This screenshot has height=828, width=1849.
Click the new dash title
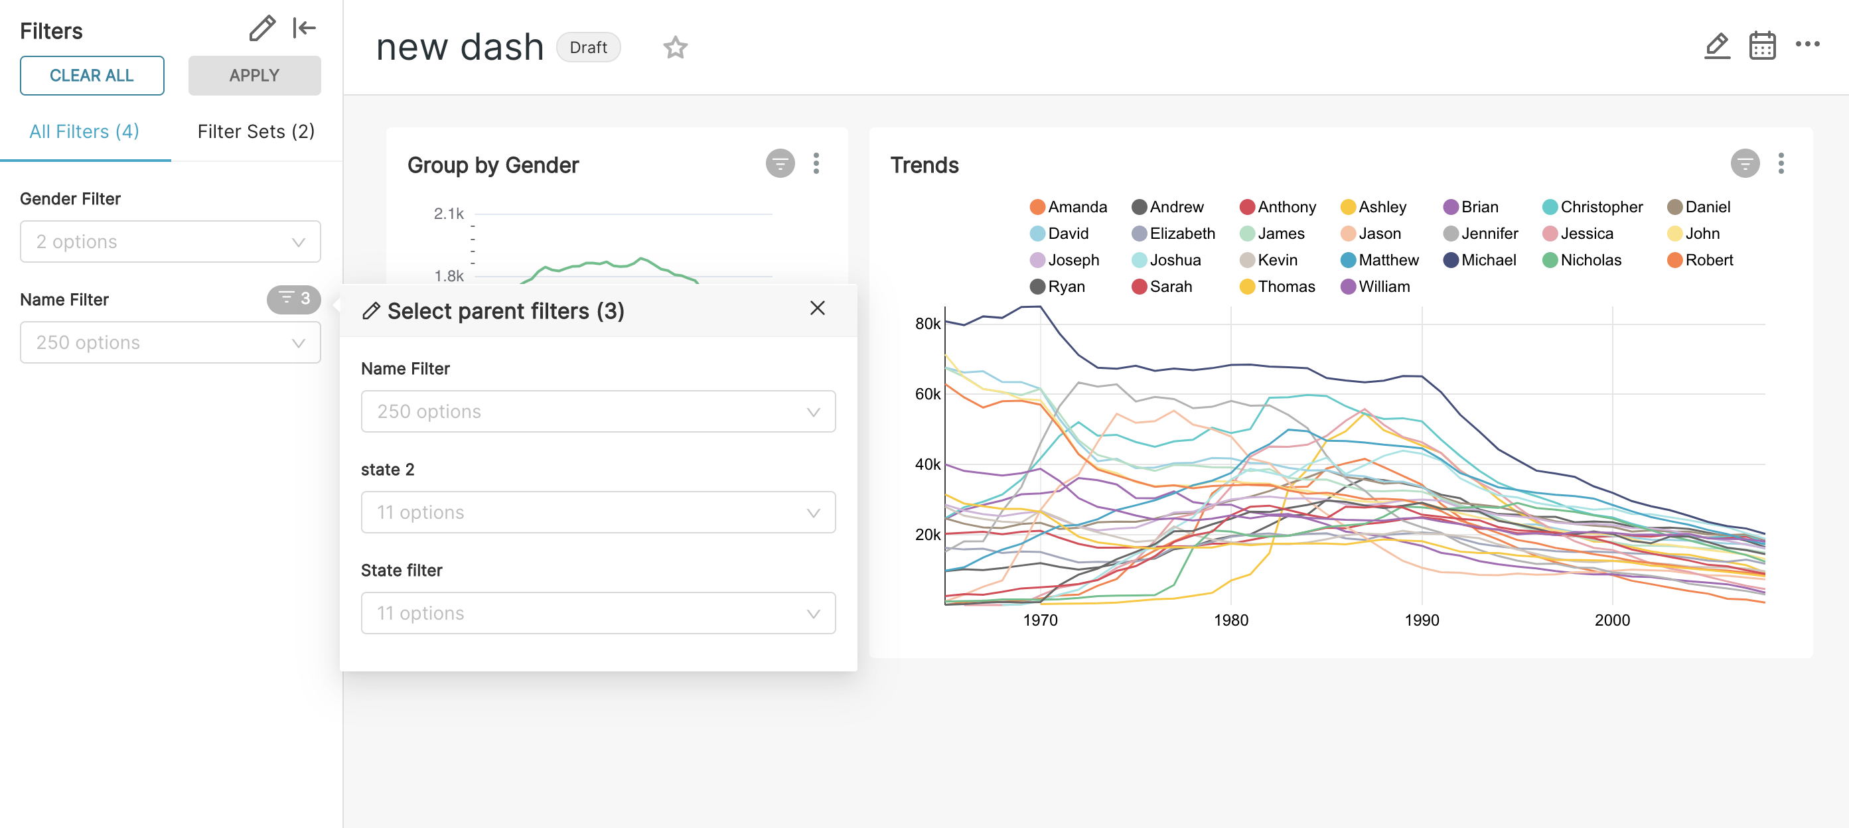coord(459,47)
